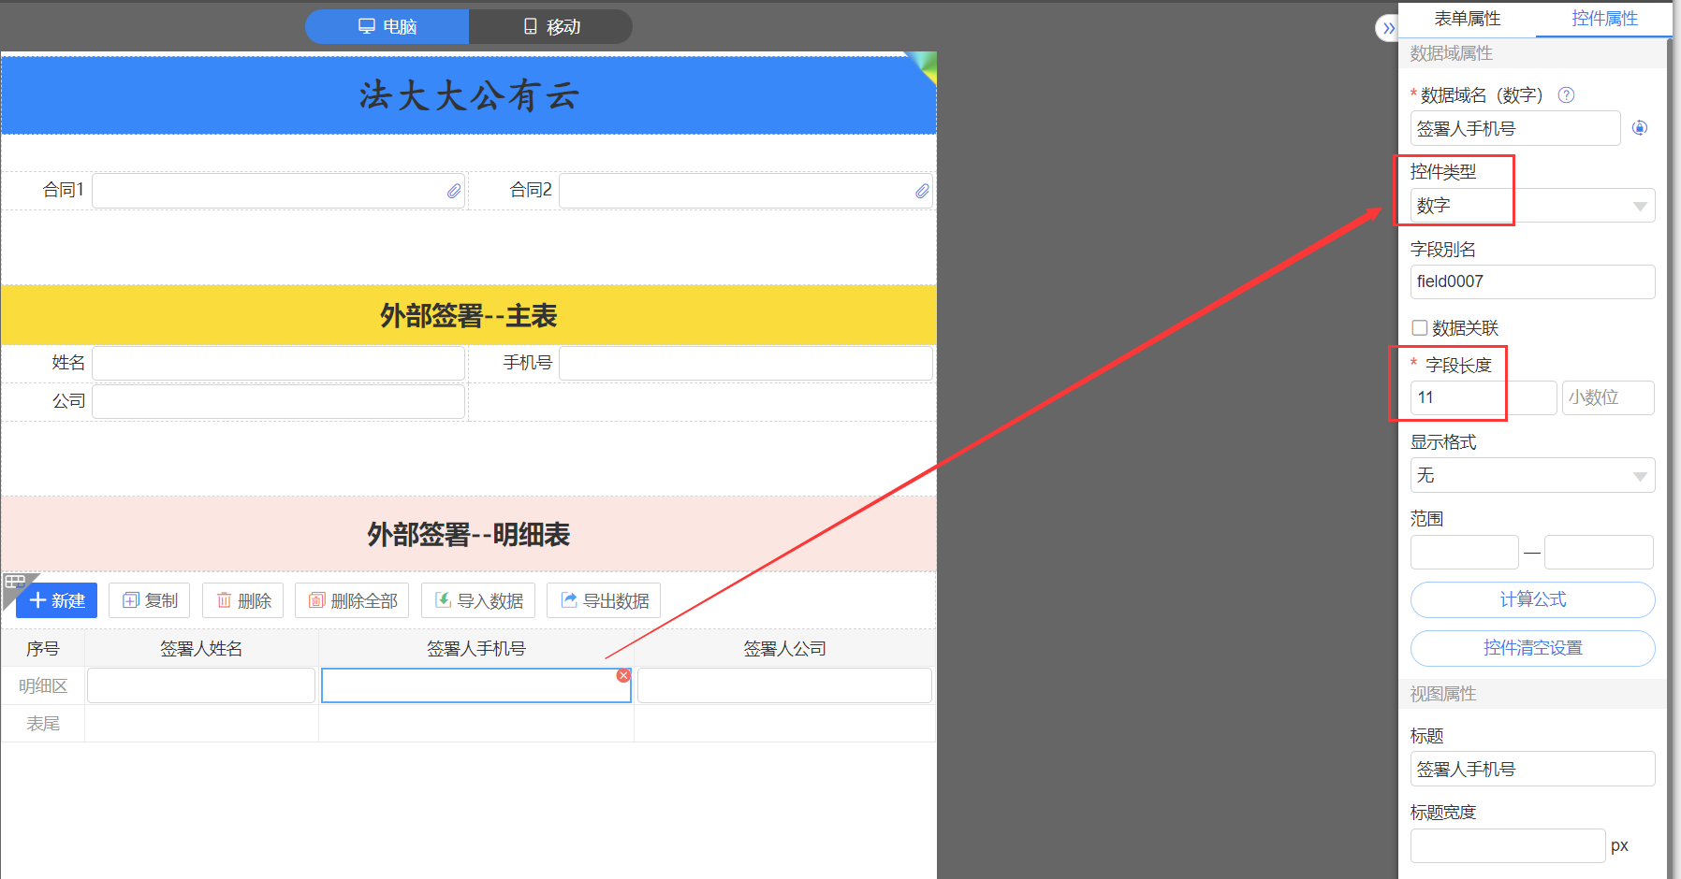Screen dimensions: 1681x879
Task: Click the attachment paperclip icon in 合同2 field
Action: [x=922, y=191]
